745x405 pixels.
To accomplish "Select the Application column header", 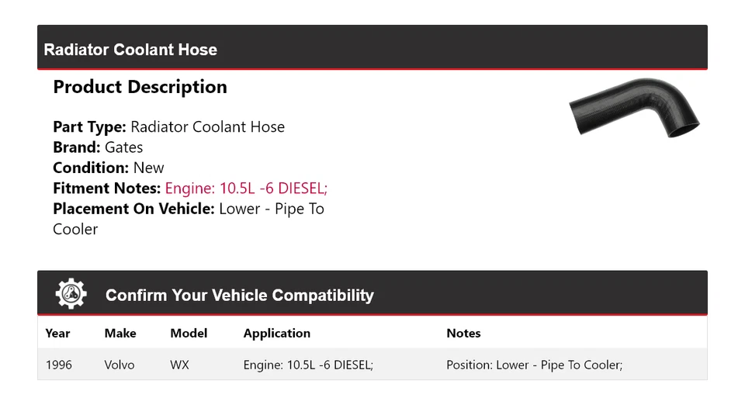I will [276, 334].
